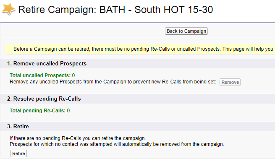The height and width of the screenshot is (161, 275).
Task: Click the "1. Remove uncalled Prospects" section header
Action: 47,63
